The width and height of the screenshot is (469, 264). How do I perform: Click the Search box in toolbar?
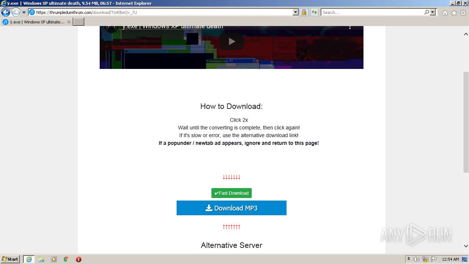tap(372, 12)
